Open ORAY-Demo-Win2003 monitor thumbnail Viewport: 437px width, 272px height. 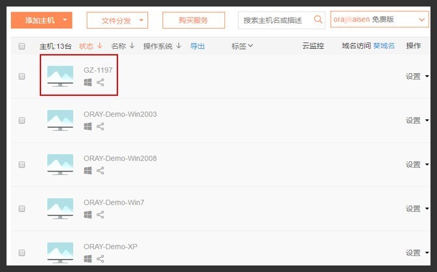pos(60,121)
